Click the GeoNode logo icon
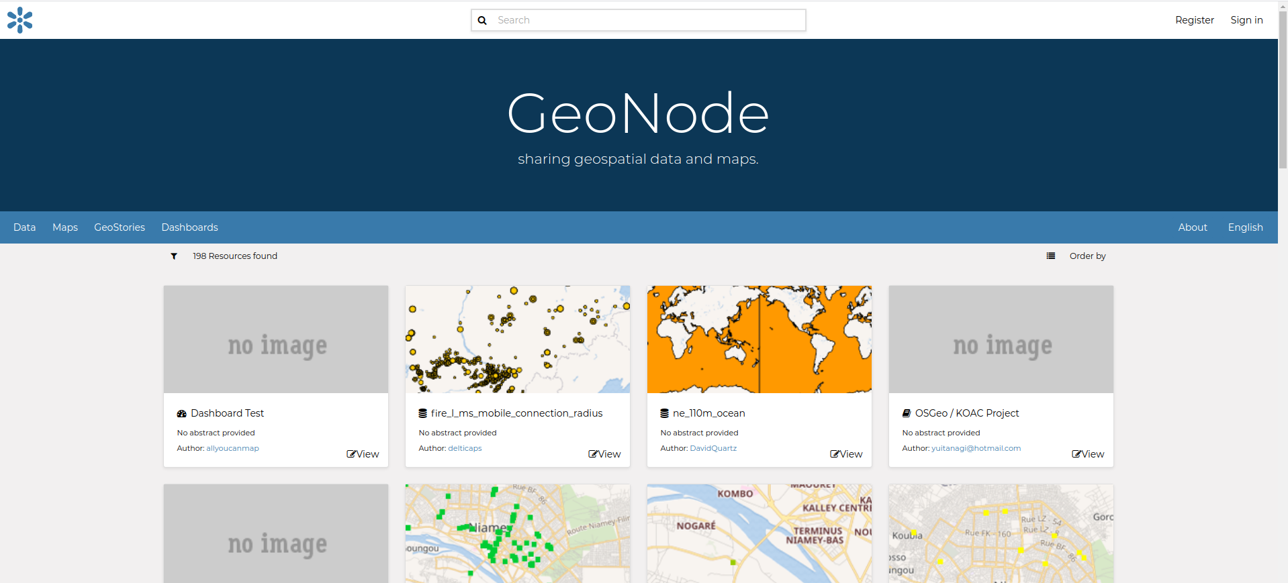1288x583 pixels. pyautogui.click(x=20, y=20)
